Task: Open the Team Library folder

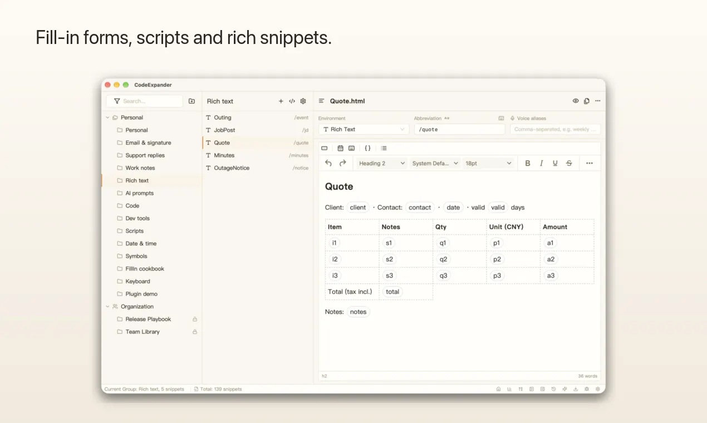Action: point(151,332)
